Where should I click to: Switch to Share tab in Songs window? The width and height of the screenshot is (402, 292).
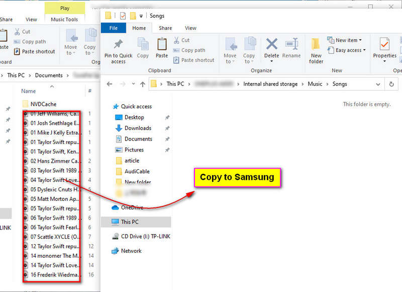point(165,28)
